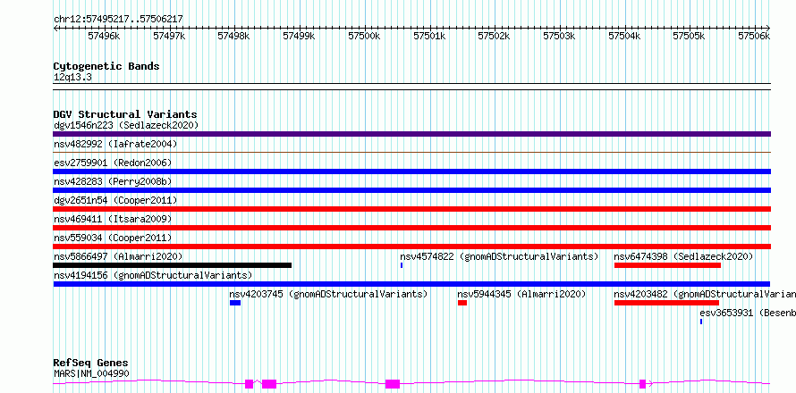Select the red nsv469411 variant bar
Image resolution: width=796 pixels, height=393 pixels.
411,228
